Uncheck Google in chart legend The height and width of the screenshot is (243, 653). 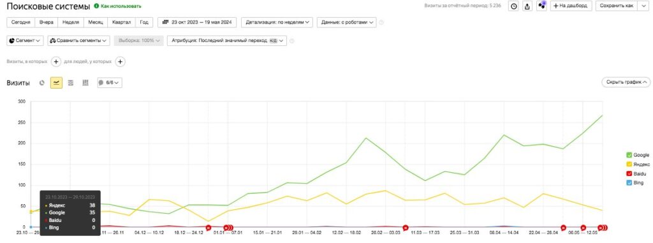tap(629, 155)
